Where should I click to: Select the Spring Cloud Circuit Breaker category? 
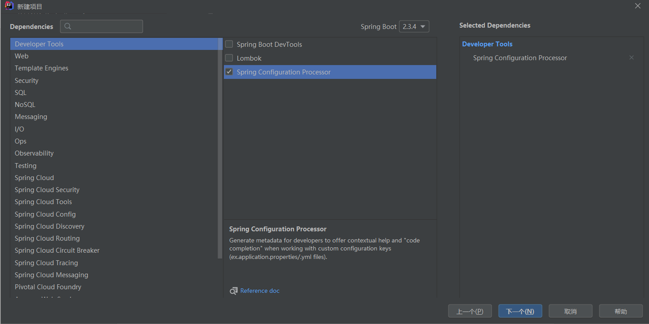click(x=114, y=250)
